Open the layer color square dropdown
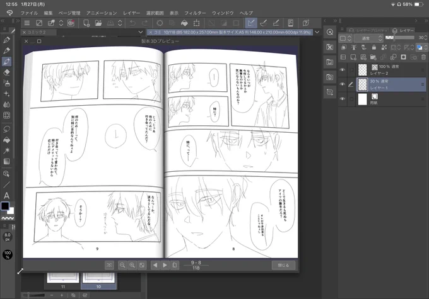The image size is (429, 299). 345,38
